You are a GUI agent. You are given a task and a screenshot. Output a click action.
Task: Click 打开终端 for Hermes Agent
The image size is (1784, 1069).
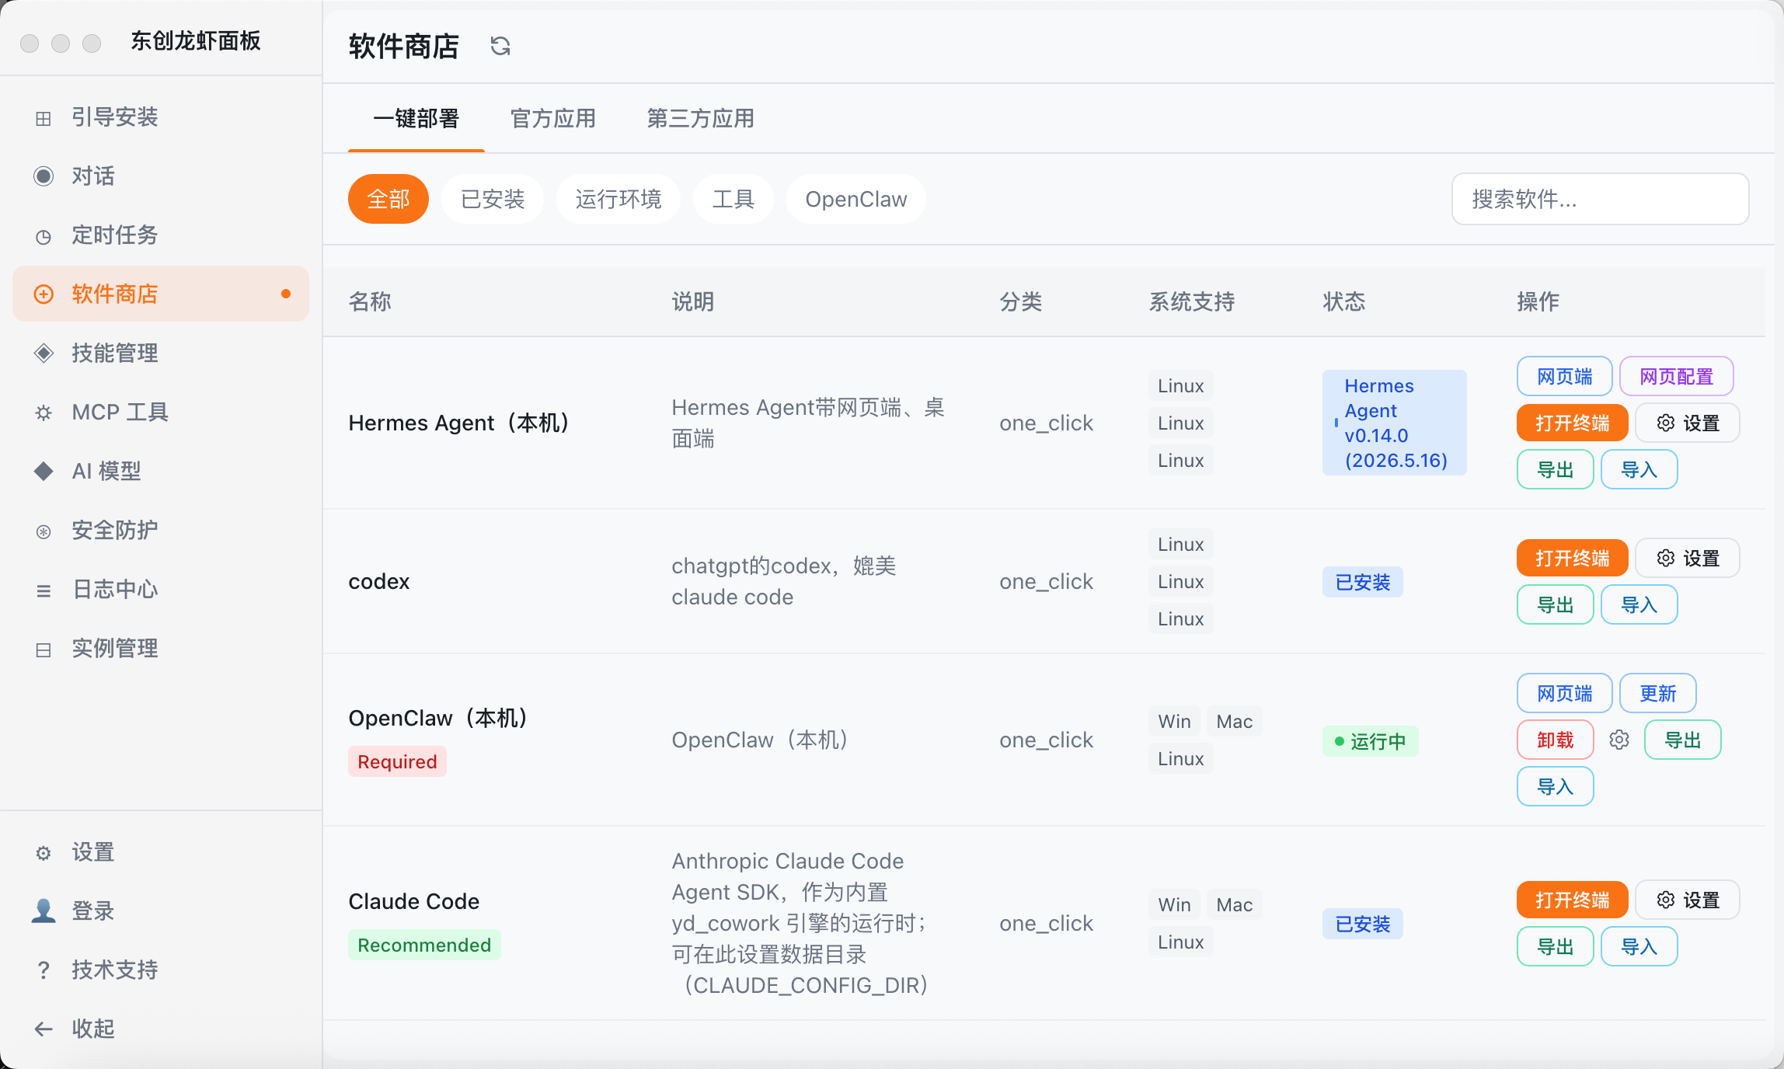(1573, 423)
